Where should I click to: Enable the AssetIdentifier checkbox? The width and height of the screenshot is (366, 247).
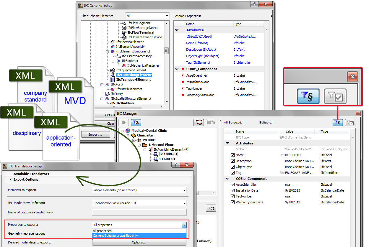coord(233,185)
